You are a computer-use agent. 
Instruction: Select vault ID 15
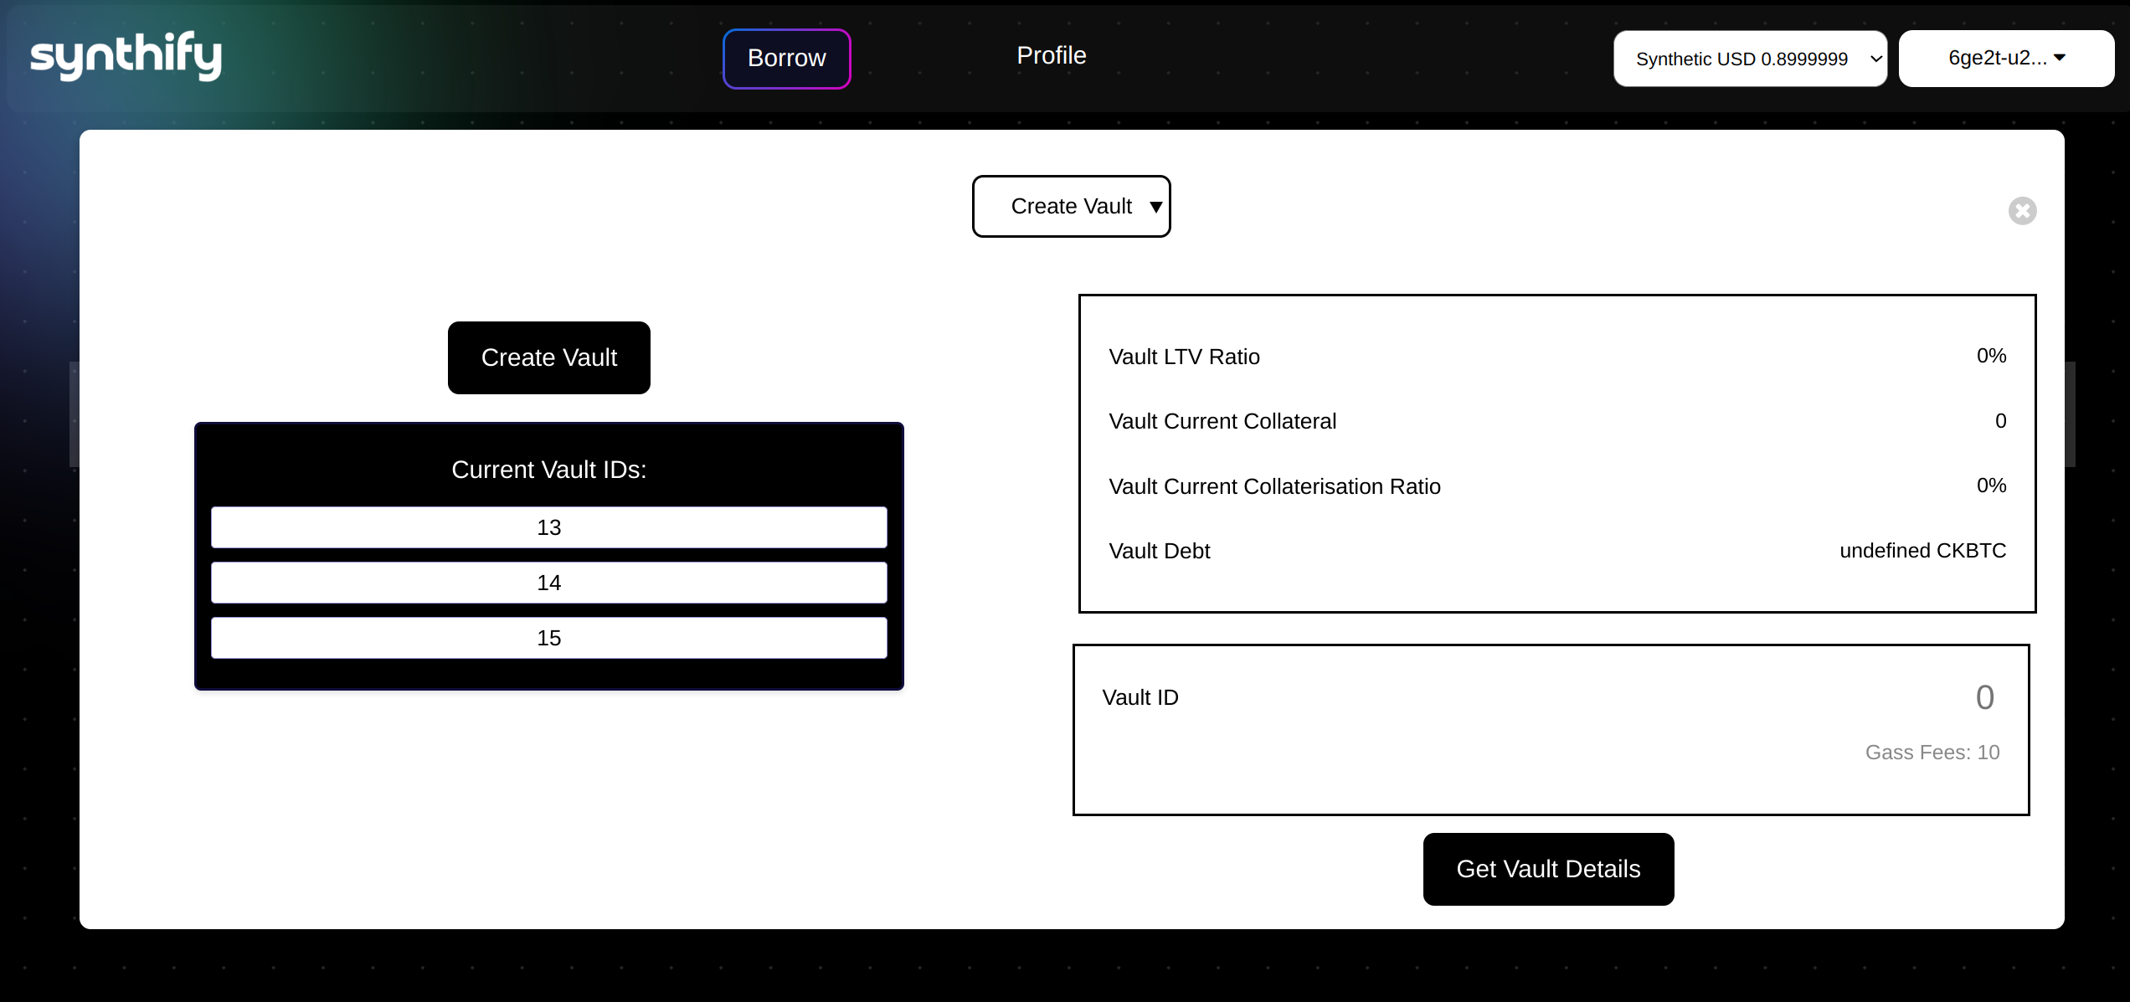tap(548, 638)
